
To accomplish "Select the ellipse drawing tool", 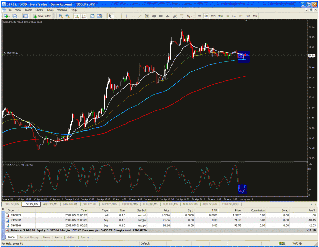I will [154, 16].
